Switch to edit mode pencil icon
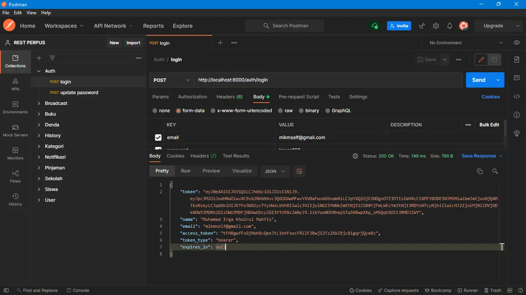The width and height of the screenshot is (526, 295). (481, 59)
